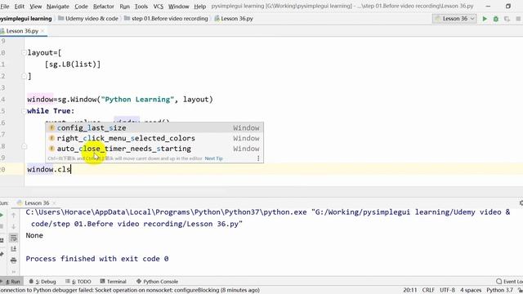
Task: Click 'step 01.Before video recording' breadcrumb
Action: (166, 19)
